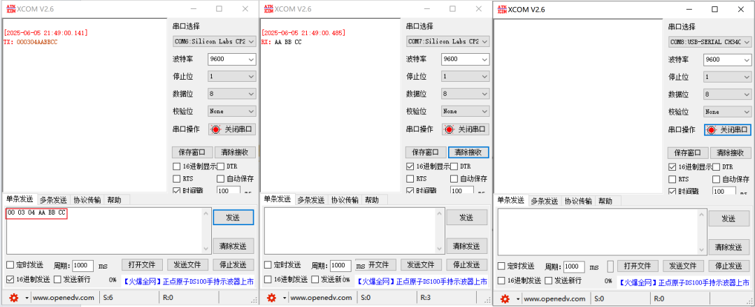The image size is (755, 307).
Task: Open the 校验位 None dropdown in the COM8 window
Action: [728, 112]
